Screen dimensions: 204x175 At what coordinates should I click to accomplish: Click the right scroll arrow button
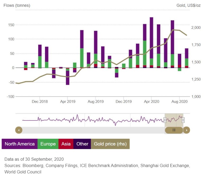click(x=187, y=130)
